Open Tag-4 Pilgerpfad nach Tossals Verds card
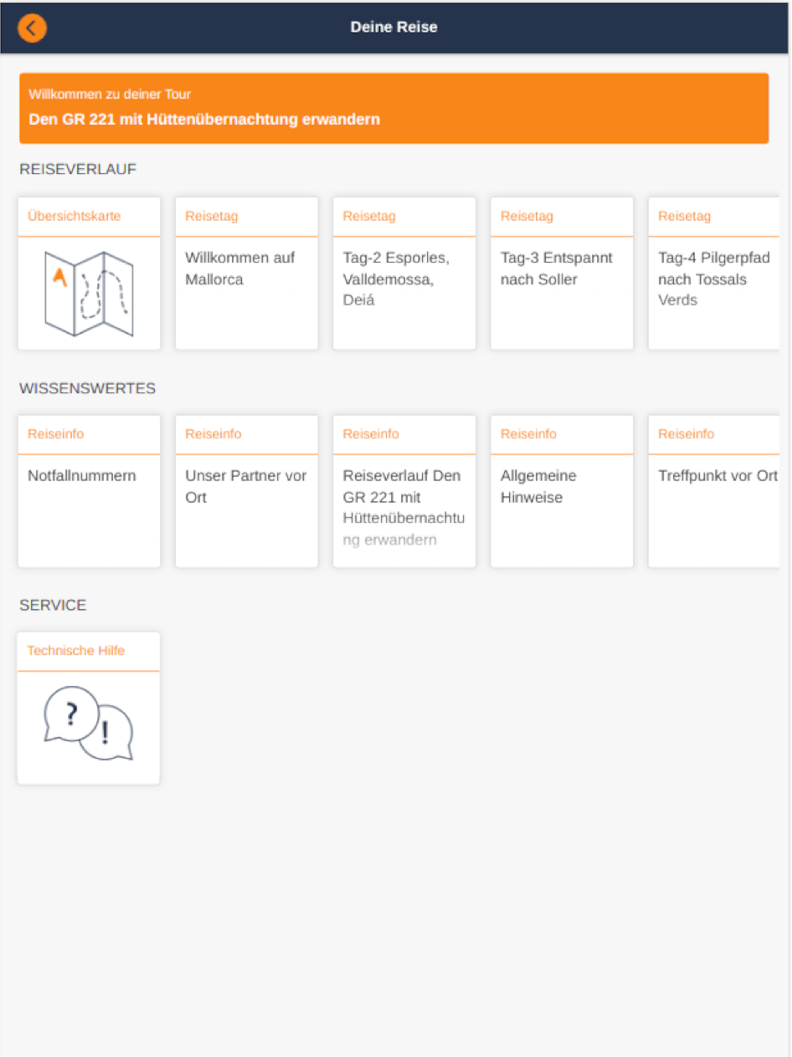792x1057 pixels. 714,273
